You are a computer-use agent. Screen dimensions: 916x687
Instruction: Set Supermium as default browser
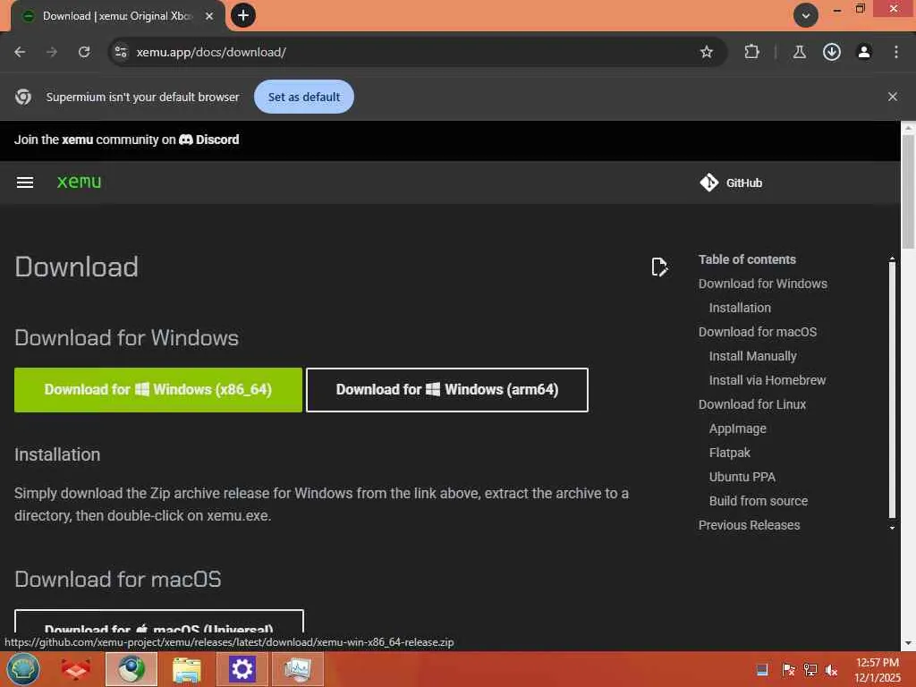pos(304,97)
